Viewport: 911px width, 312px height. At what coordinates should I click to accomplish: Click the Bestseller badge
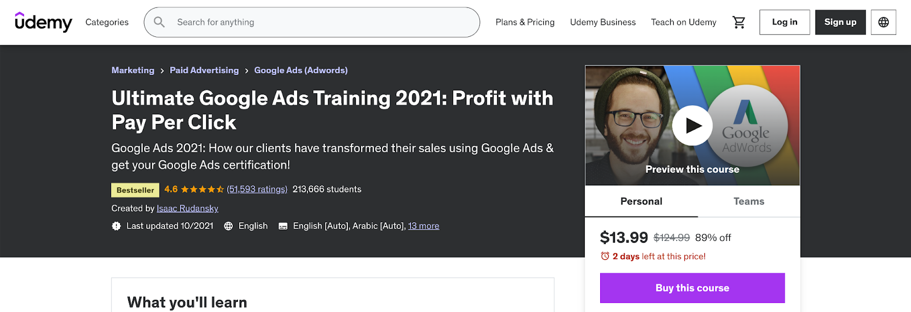136,190
